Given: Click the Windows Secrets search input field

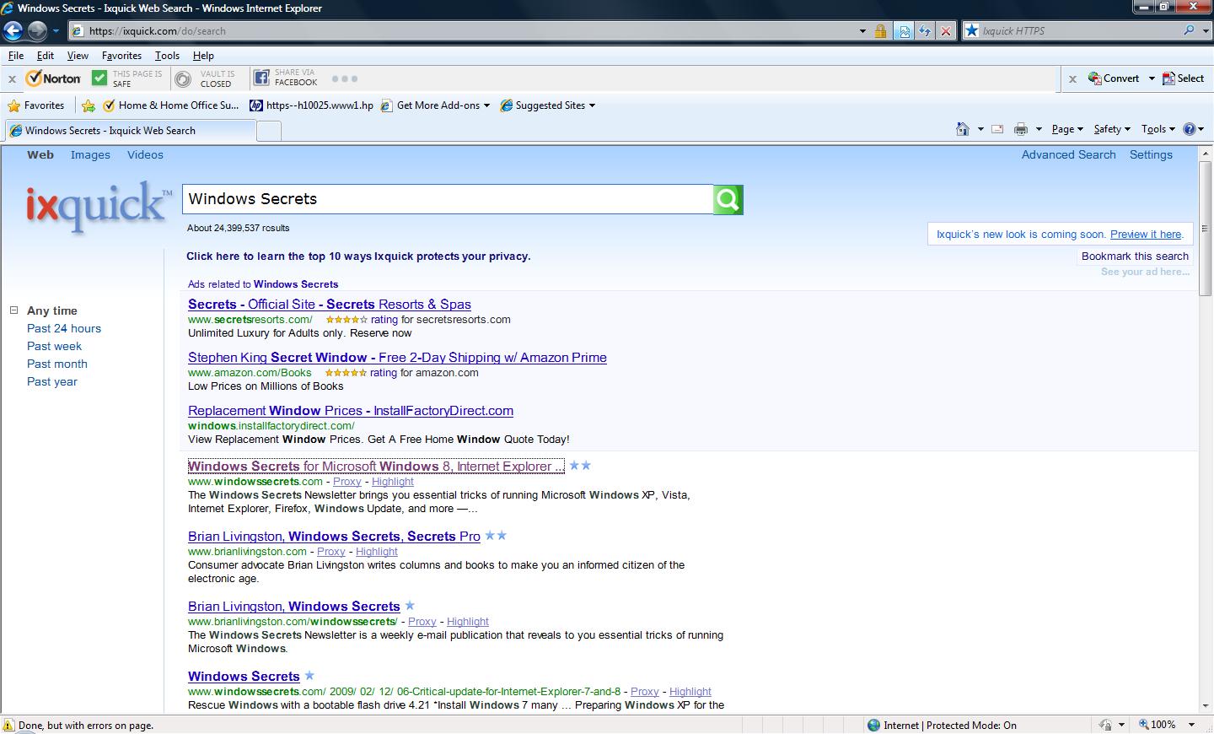Looking at the screenshot, I should tap(447, 199).
